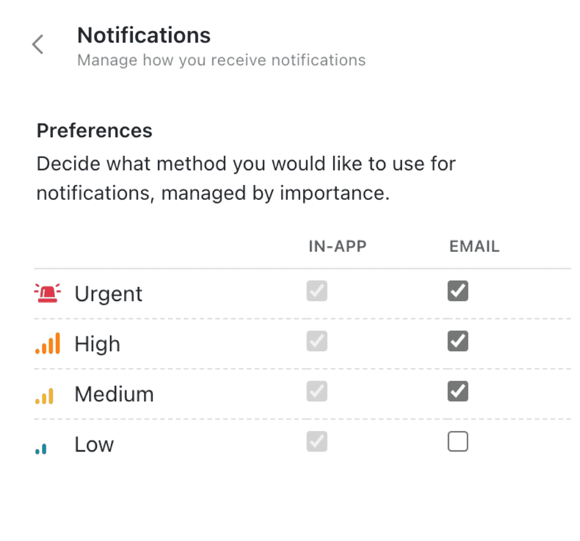Select the High priority label
Image resolution: width=580 pixels, height=541 pixels.
point(97,344)
